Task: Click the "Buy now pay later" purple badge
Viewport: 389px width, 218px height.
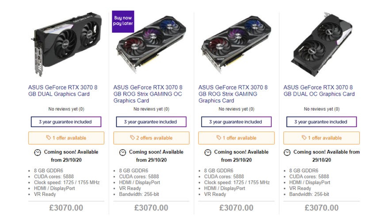Action: pyautogui.click(x=123, y=21)
